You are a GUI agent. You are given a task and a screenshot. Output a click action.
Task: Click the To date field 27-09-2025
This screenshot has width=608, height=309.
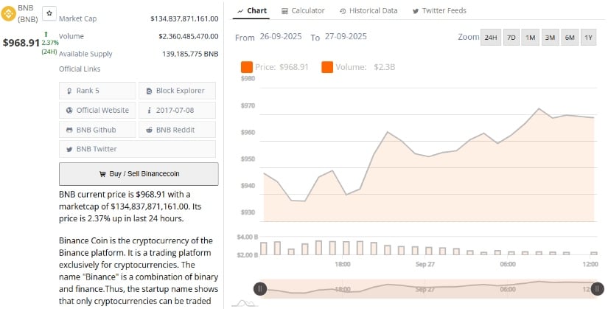coord(346,36)
